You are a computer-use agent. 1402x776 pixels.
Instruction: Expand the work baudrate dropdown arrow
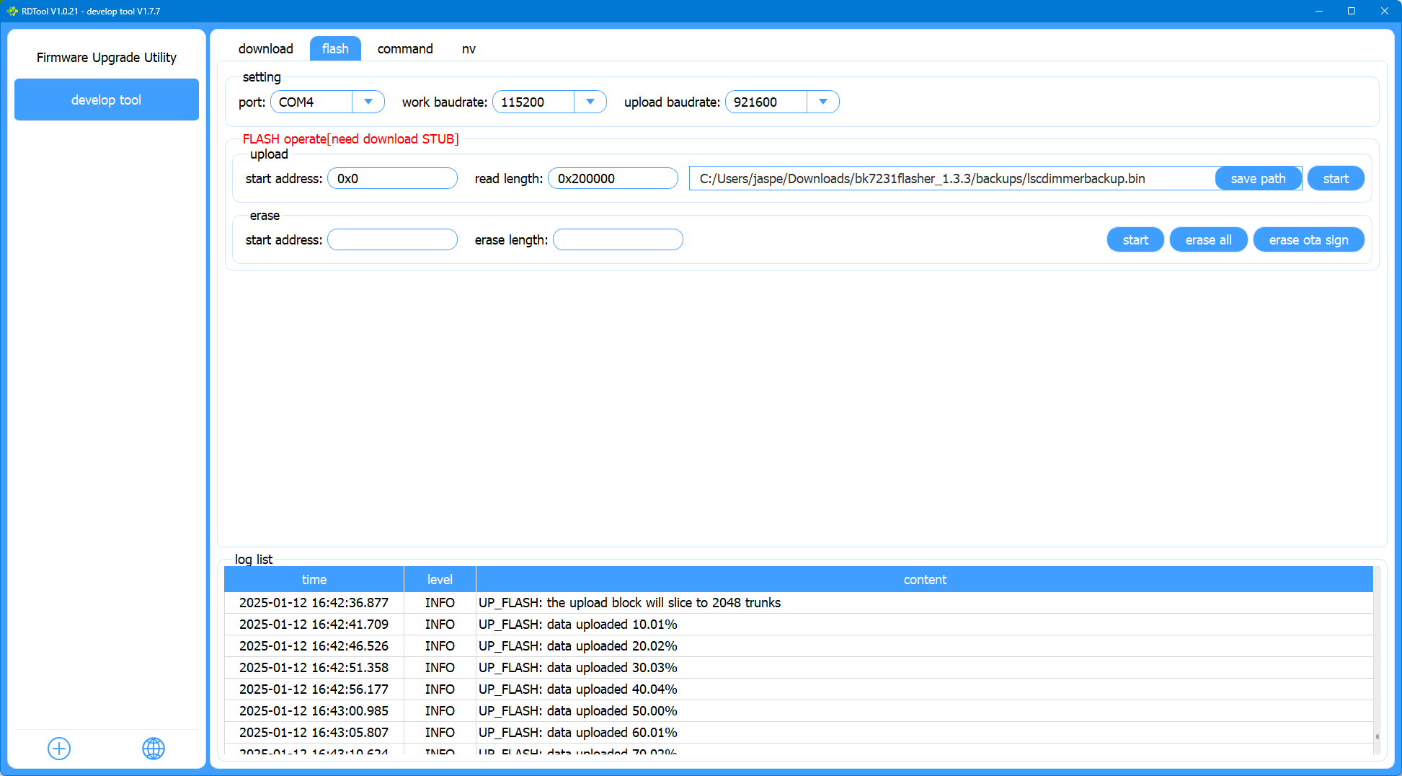click(590, 102)
